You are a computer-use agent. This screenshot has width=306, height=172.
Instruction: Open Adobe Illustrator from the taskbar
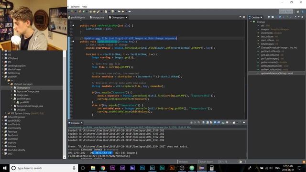pos(172,168)
